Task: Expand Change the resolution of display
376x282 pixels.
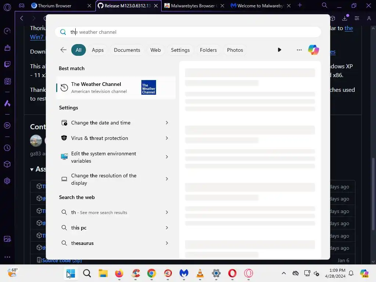Action: click(167, 179)
